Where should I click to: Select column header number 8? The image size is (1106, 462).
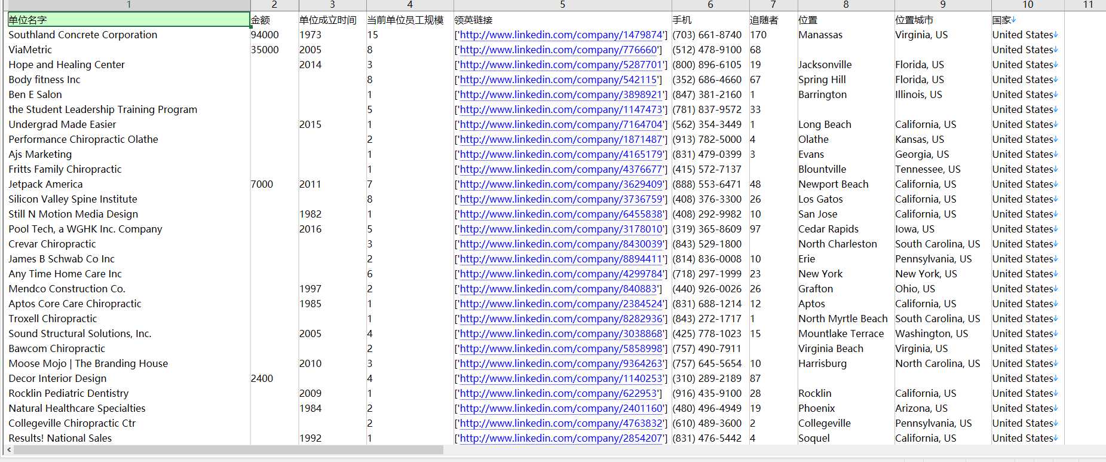(x=846, y=5)
